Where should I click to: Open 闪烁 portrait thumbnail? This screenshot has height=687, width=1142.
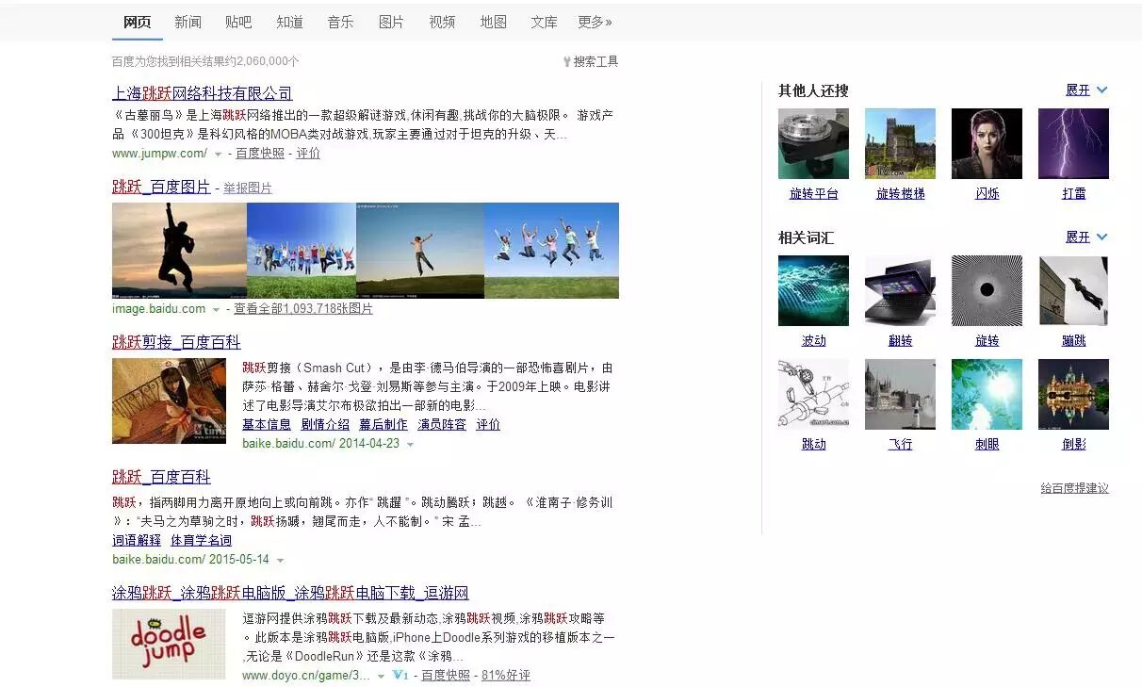click(x=987, y=143)
